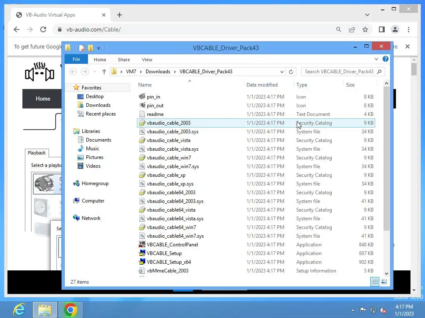The width and height of the screenshot is (425, 318).
Task: Open Chrome profile avatar
Action: click(395, 29)
